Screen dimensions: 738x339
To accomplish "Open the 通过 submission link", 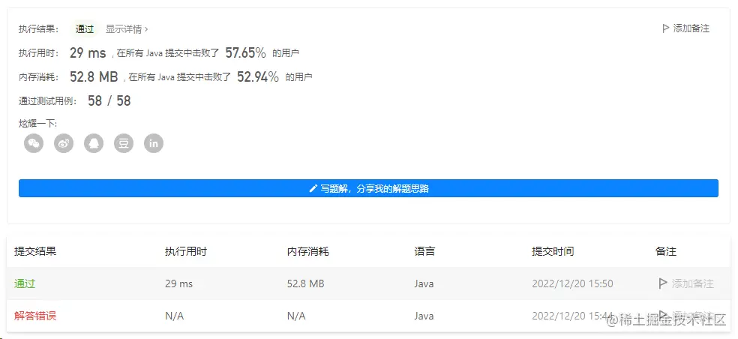I will [x=25, y=283].
